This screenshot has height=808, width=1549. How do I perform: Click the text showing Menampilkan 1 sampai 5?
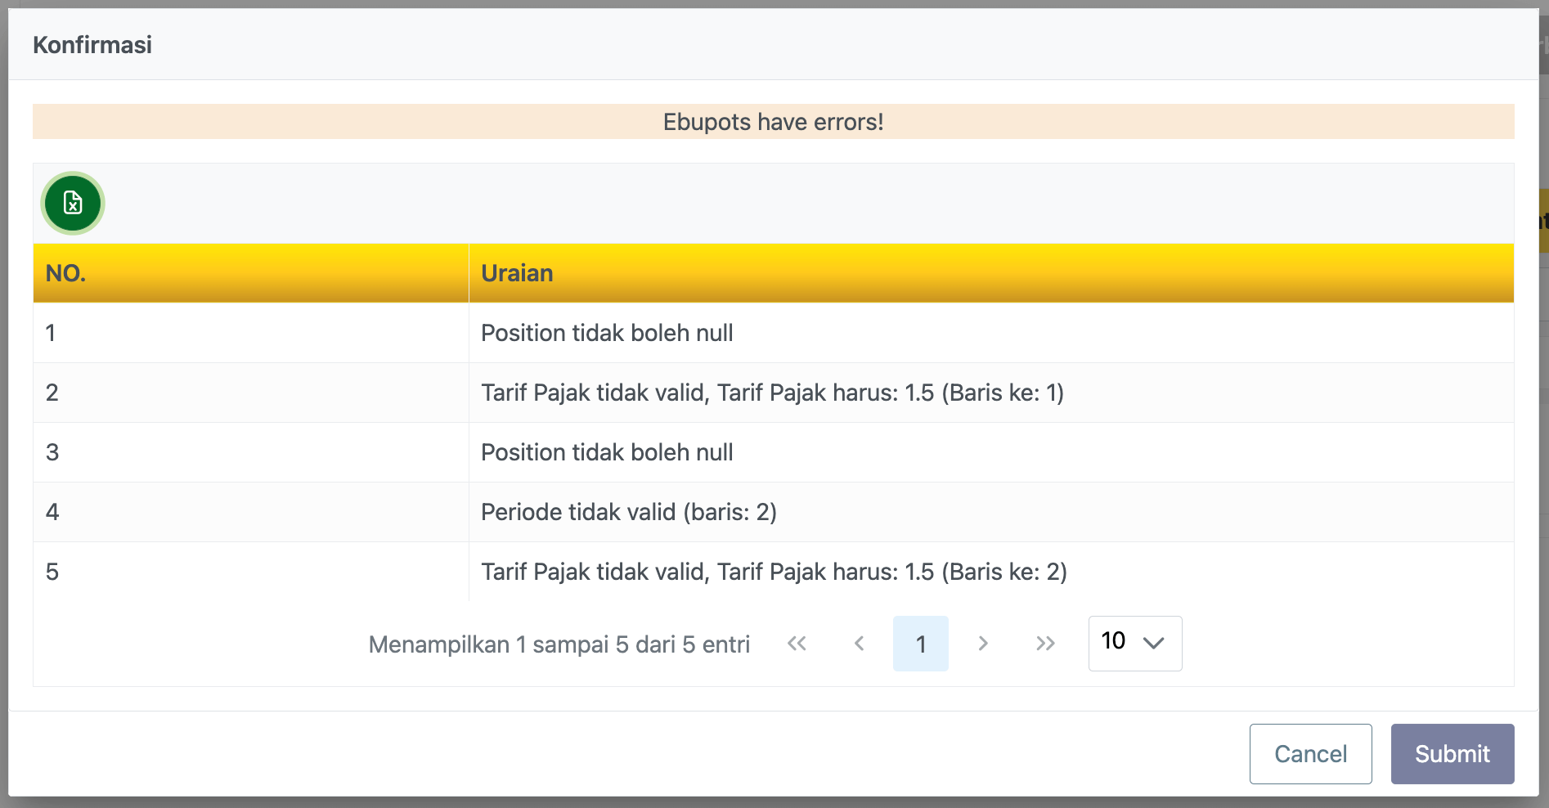[559, 644]
